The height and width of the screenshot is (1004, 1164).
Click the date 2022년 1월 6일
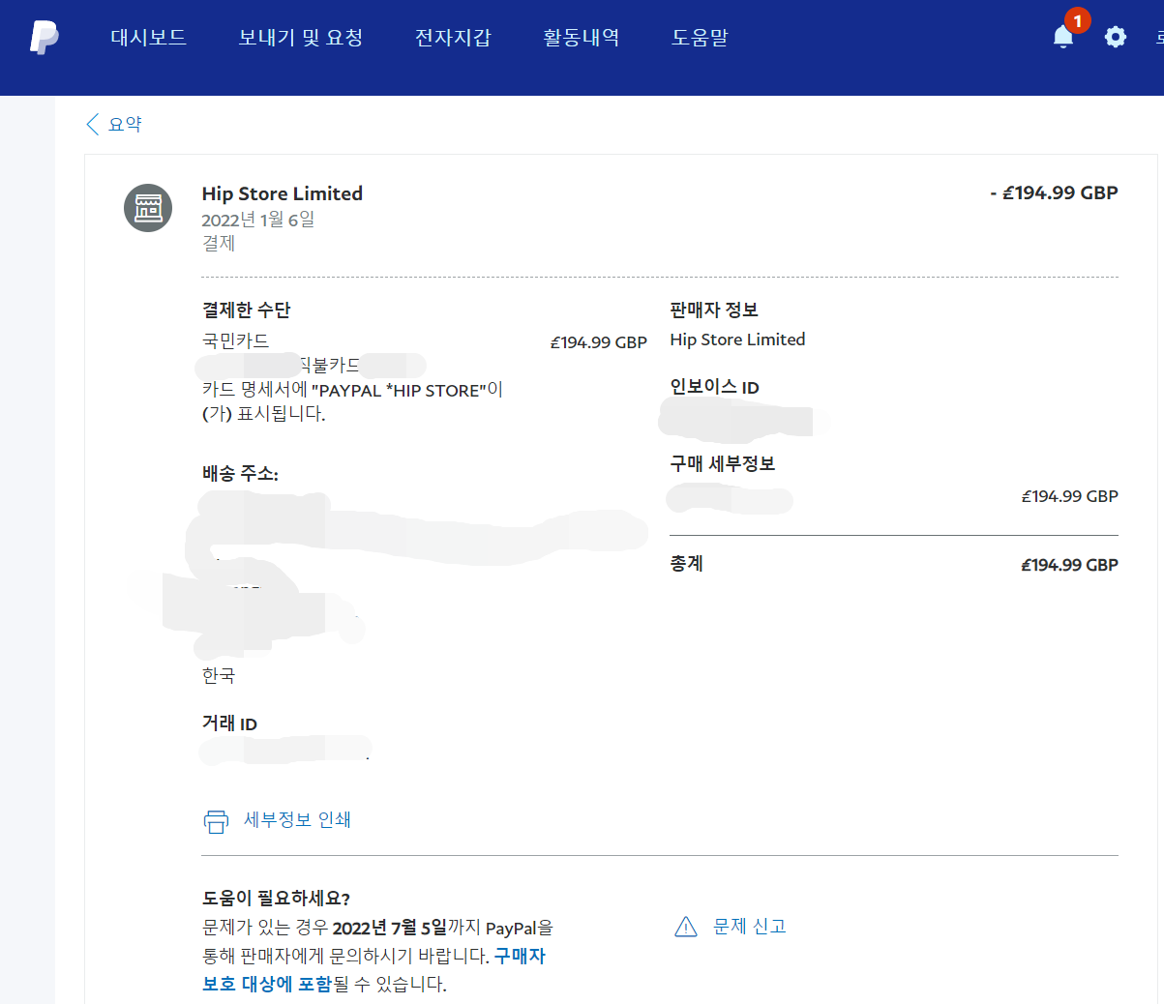[258, 220]
